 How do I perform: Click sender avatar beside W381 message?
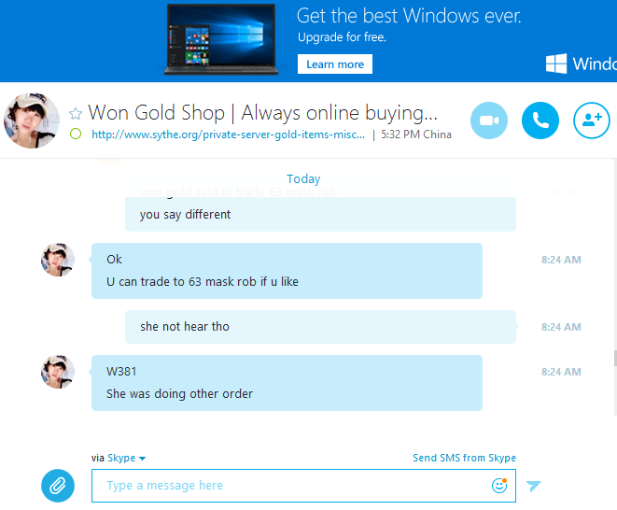coord(58,372)
